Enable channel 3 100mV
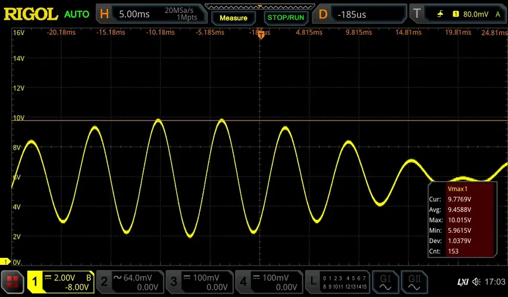The height and width of the screenshot is (297, 508). click(x=199, y=282)
